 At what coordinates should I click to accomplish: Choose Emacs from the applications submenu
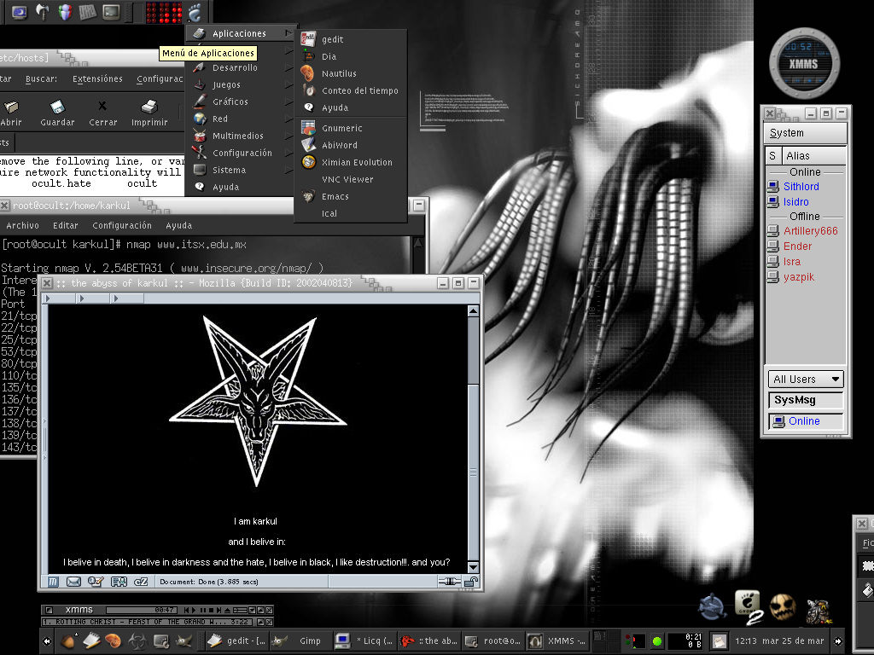point(351,196)
